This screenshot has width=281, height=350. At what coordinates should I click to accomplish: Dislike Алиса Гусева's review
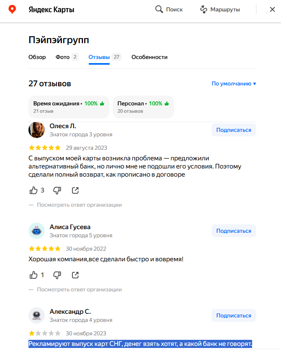click(x=57, y=275)
